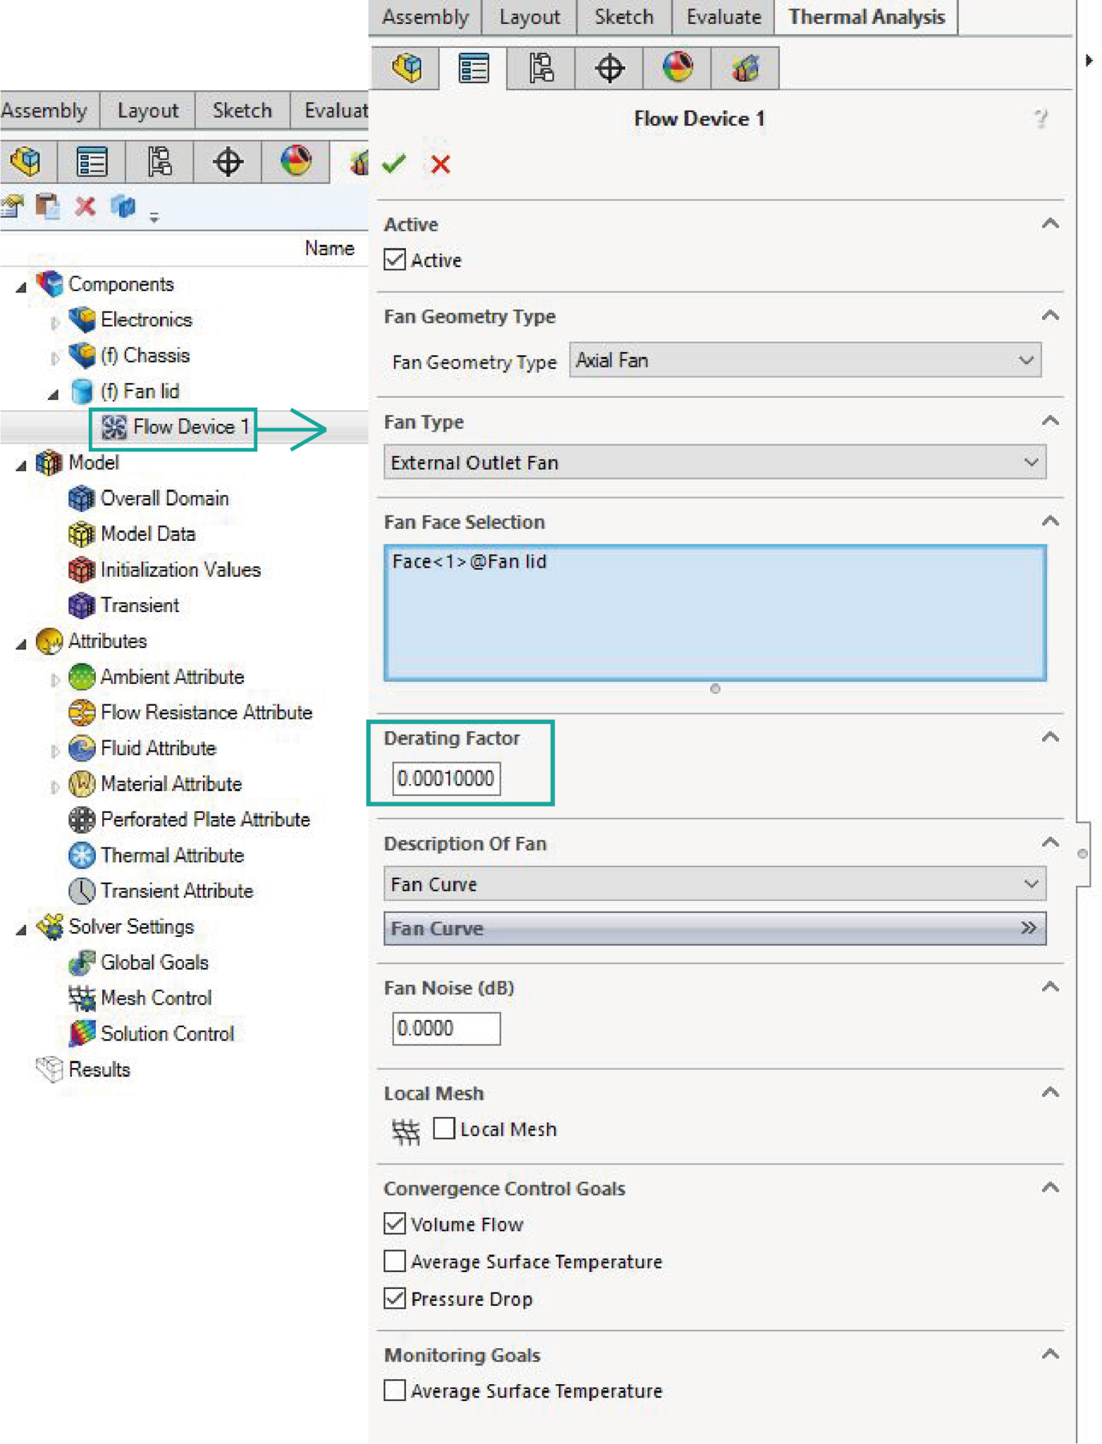Screen dimensions: 1102x1444
Task: Select Flow Device 1 in the tree
Action: pyautogui.click(x=189, y=427)
